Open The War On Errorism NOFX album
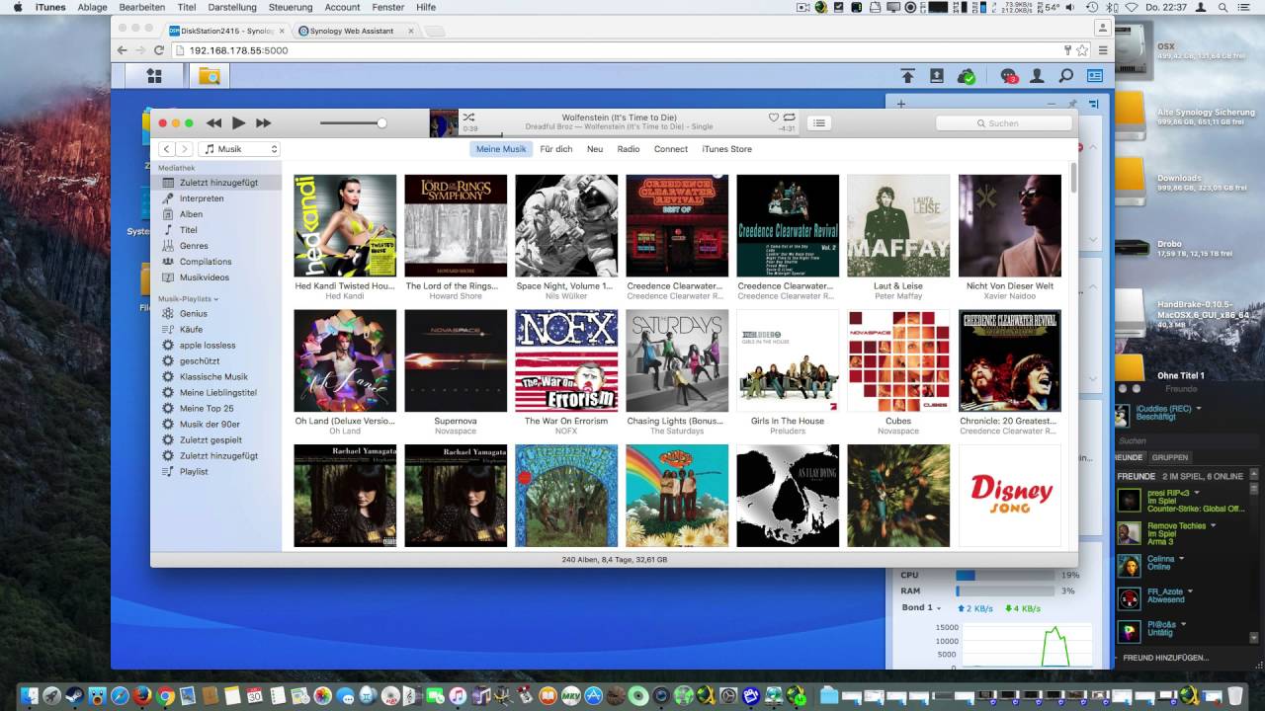Screen dimensions: 1265x711 tap(566, 360)
